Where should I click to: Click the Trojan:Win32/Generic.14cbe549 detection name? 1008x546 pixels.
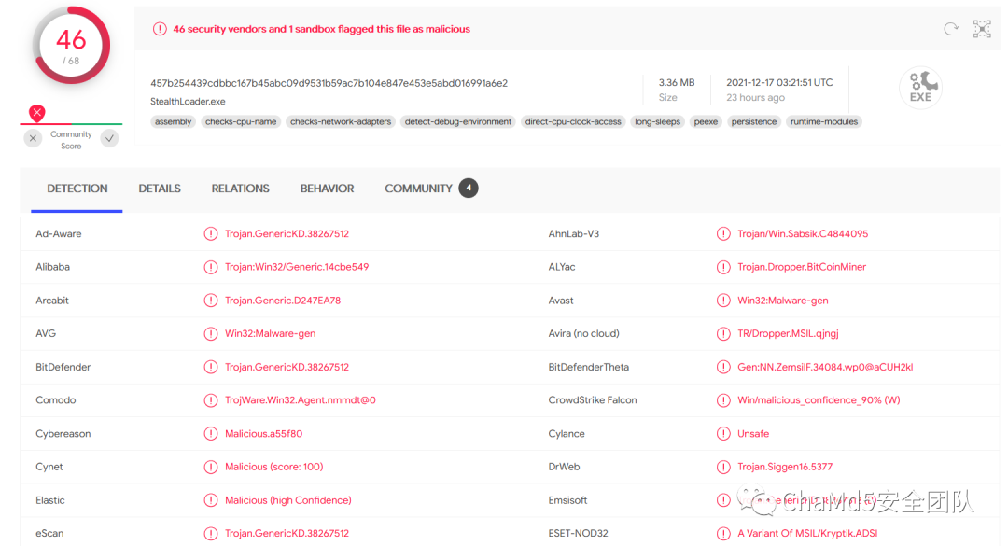[297, 267]
